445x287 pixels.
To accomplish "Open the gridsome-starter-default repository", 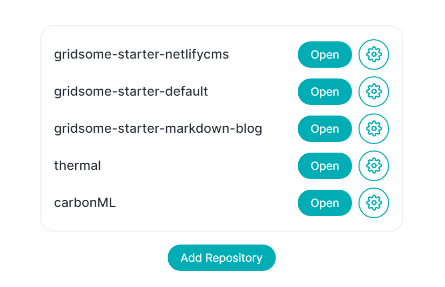I will click(325, 92).
